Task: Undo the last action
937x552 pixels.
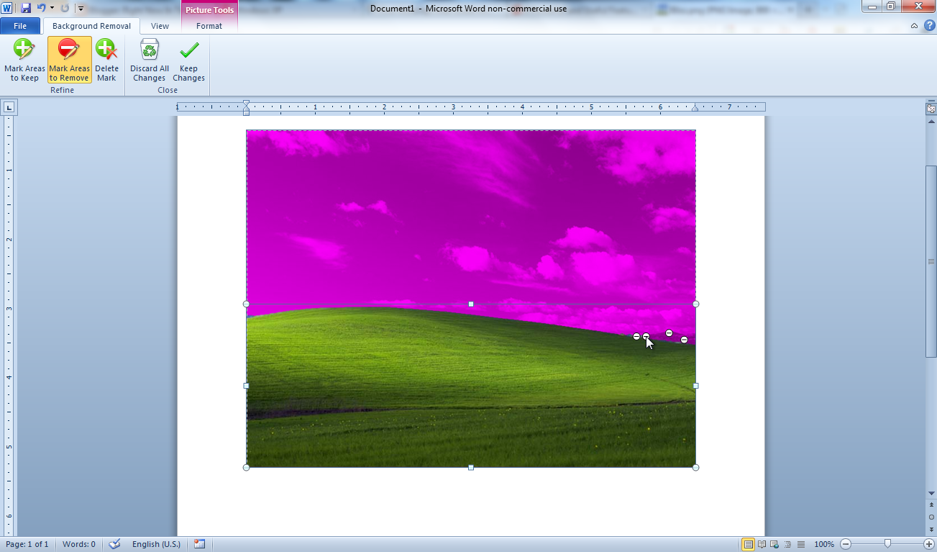Action: coord(41,8)
